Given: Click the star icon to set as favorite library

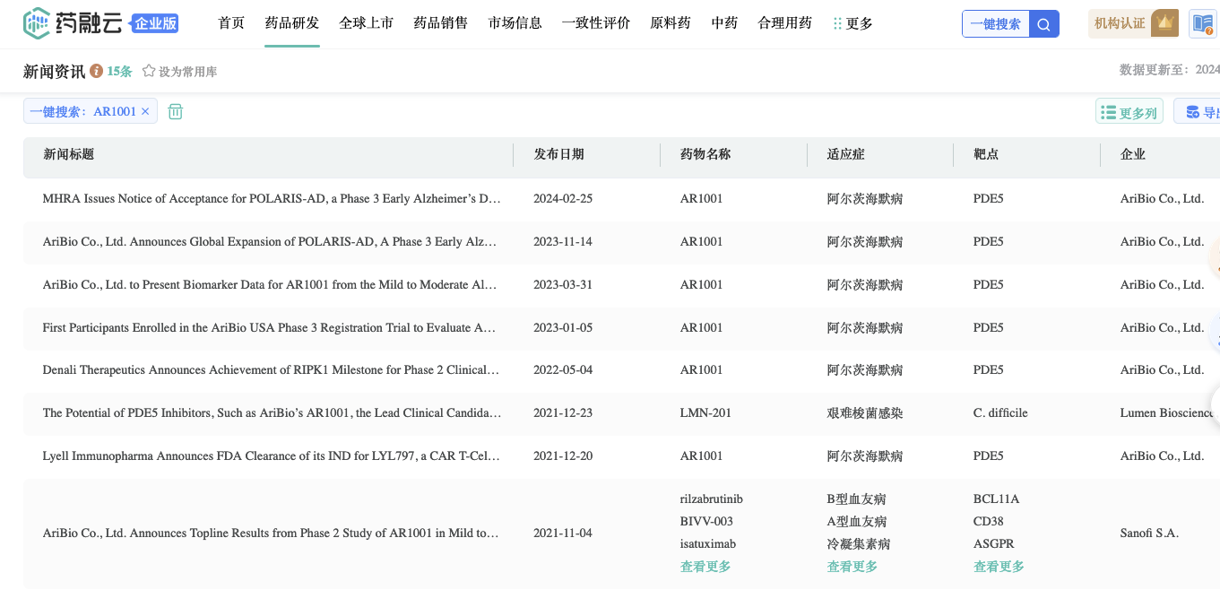Looking at the screenshot, I should click(x=149, y=72).
